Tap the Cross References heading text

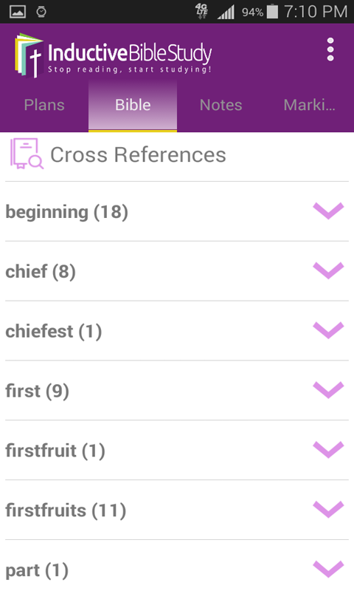pyautogui.click(x=138, y=154)
